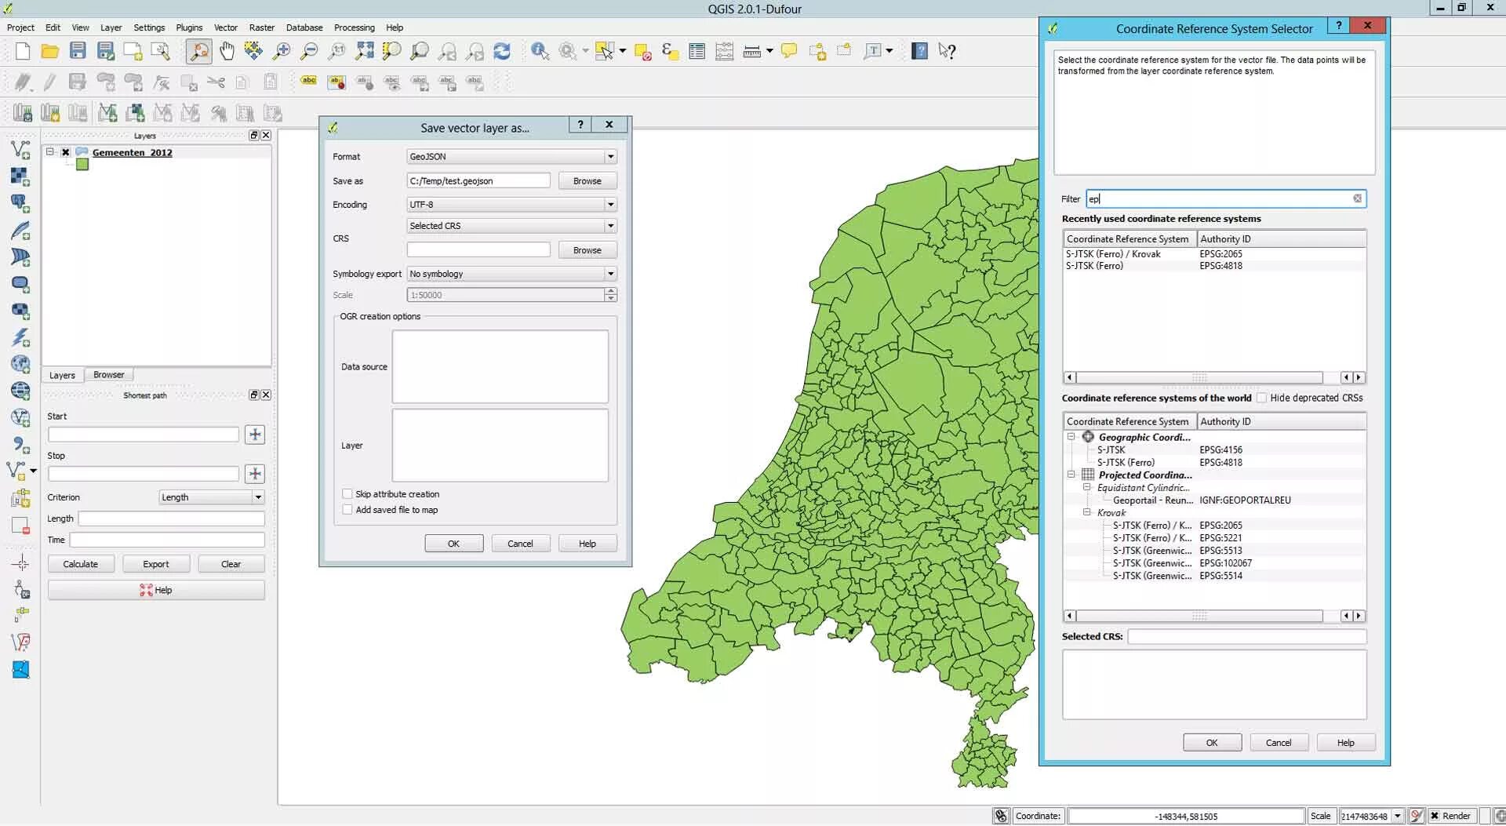Open the Settings menu

(x=149, y=27)
